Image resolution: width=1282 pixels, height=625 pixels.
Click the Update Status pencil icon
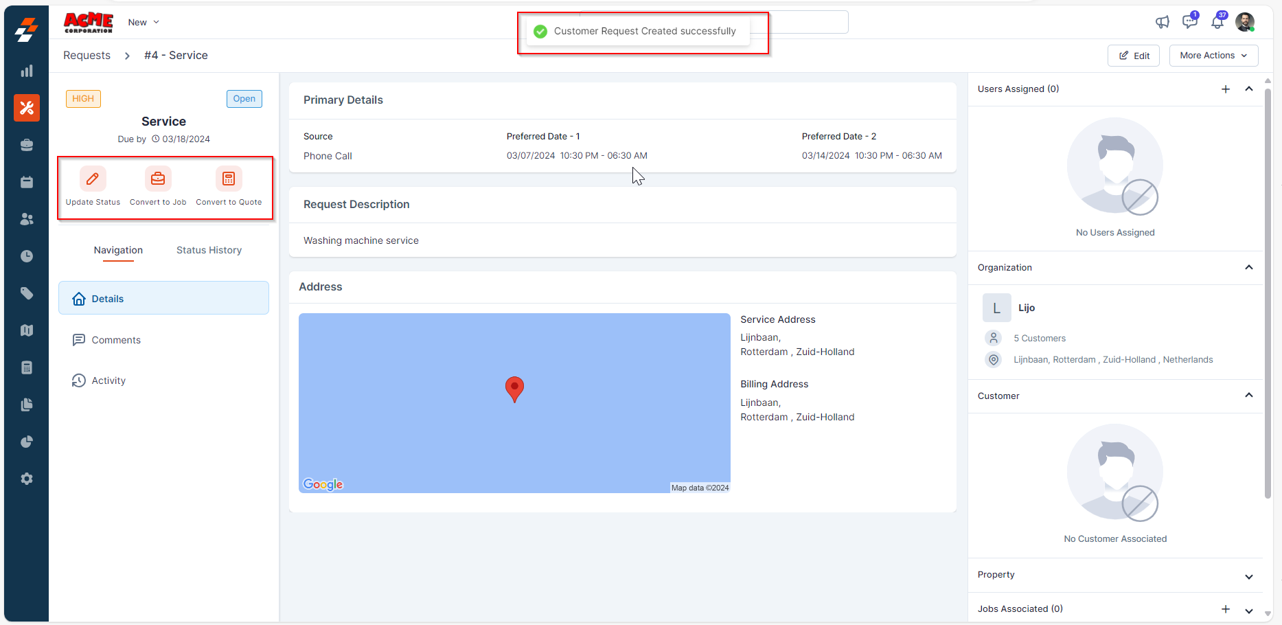[x=93, y=179]
